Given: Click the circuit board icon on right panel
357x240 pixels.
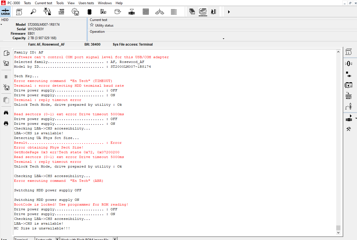Looking at the screenshot, I should [x=349, y=85].
